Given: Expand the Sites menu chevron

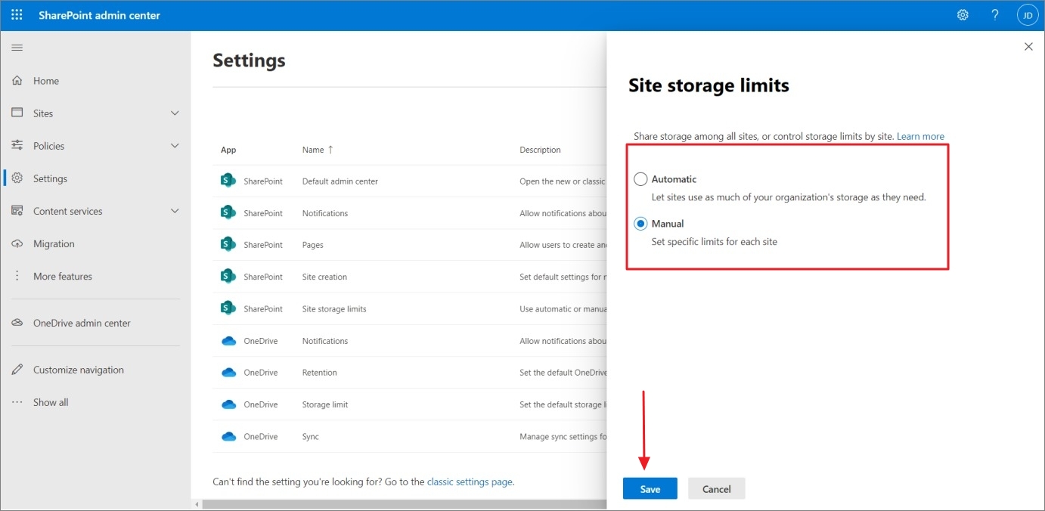Looking at the screenshot, I should tap(175, 113).
